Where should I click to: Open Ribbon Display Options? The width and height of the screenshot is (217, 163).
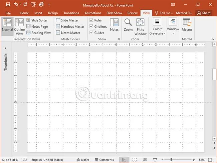click(173, 4)
